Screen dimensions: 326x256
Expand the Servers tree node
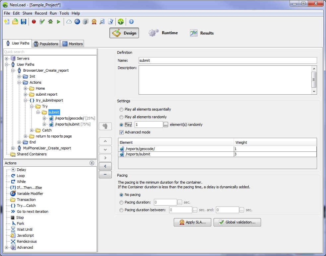point(7,58)
